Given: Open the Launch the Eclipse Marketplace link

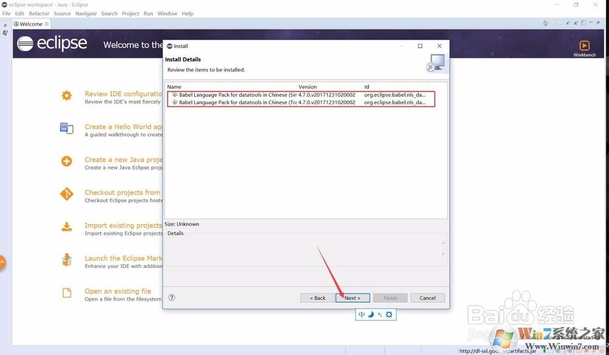Looking at the screenshot, I should point(123,258).
